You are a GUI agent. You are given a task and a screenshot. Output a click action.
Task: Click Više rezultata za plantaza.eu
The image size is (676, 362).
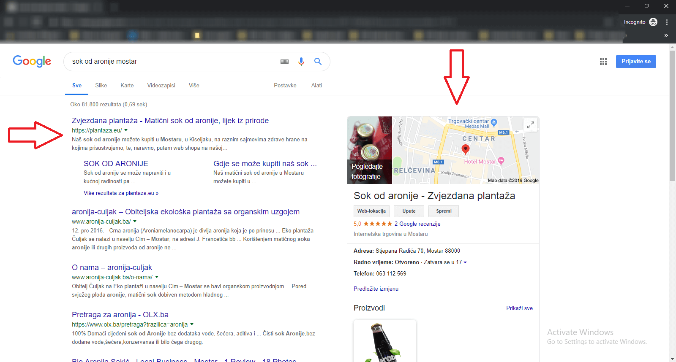click(x=121, y=193)
